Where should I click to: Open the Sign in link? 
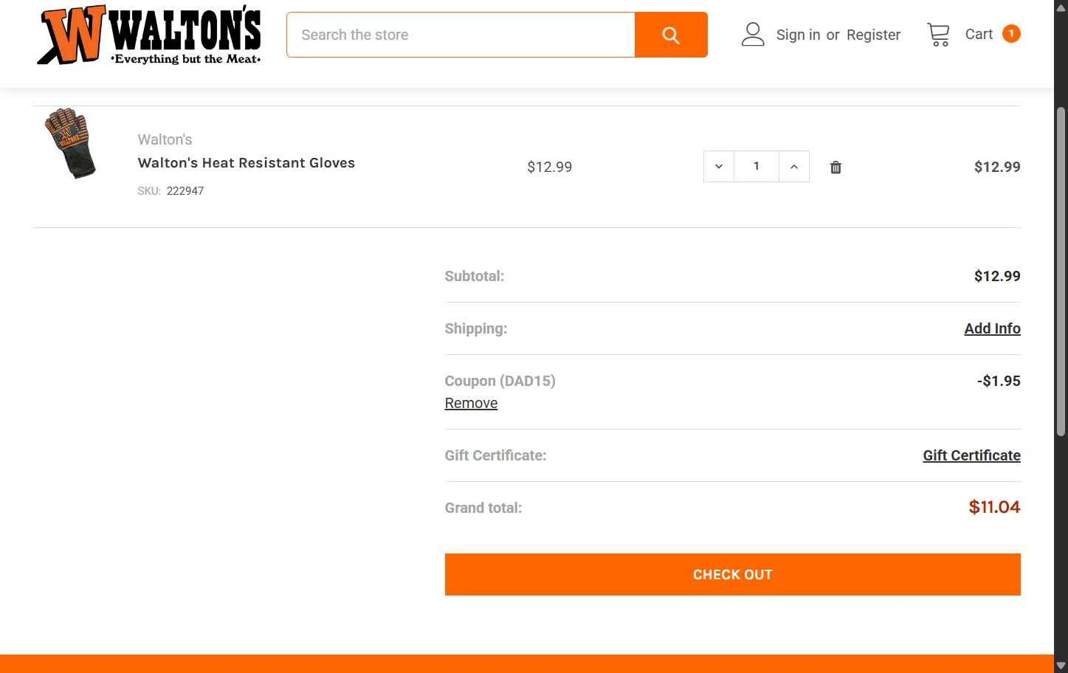(798, 35)
